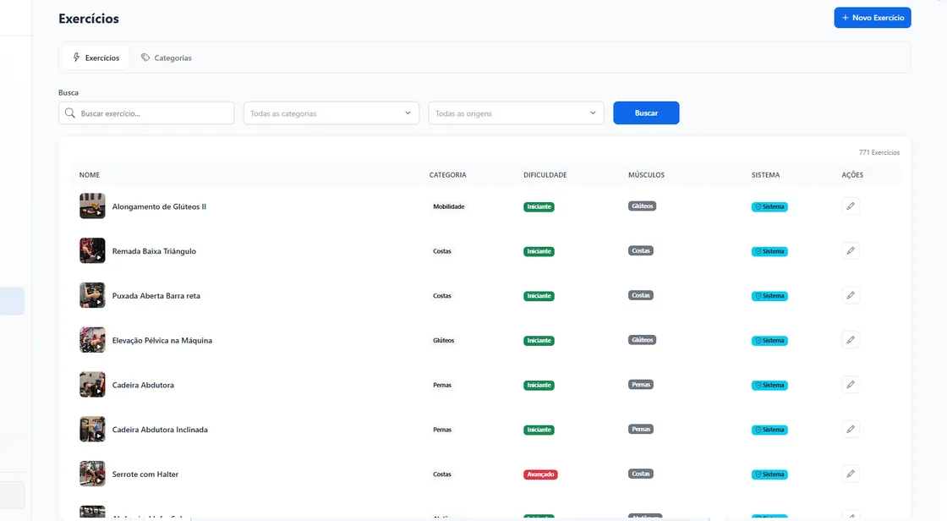Screen dimensions: 947x521
Task: Click the Alongamento de Glúteos II name
Action: (159, 206)
